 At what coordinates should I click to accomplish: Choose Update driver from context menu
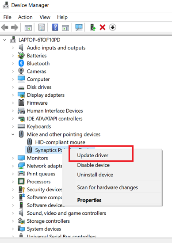[x=93, y=156]
